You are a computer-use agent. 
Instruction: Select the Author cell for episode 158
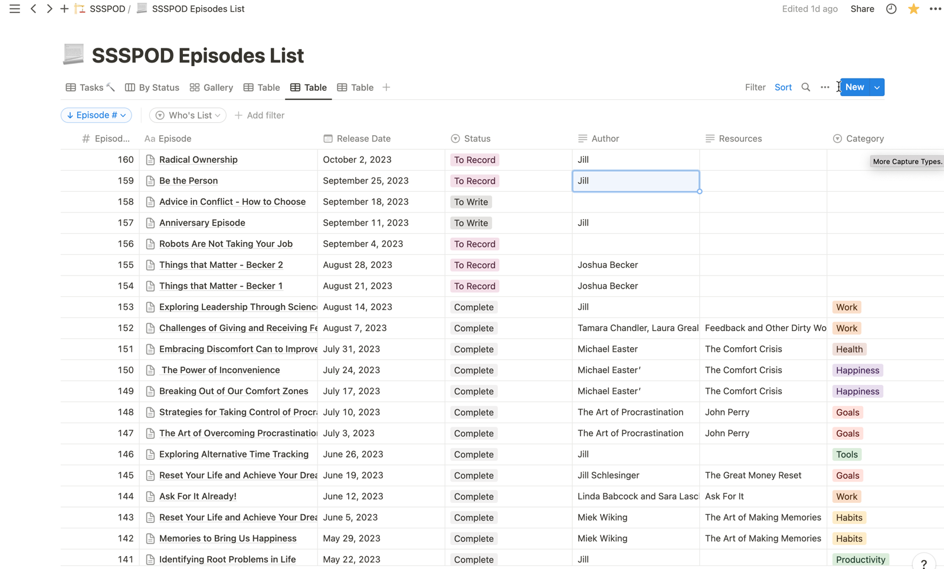click(635, 202)
